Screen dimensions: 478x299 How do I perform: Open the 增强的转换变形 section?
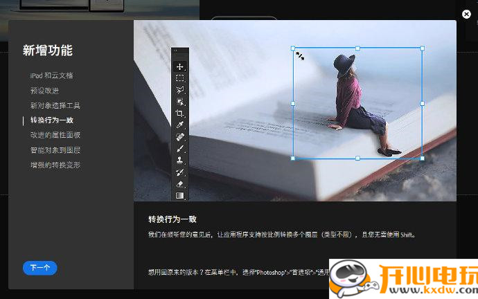55,165
